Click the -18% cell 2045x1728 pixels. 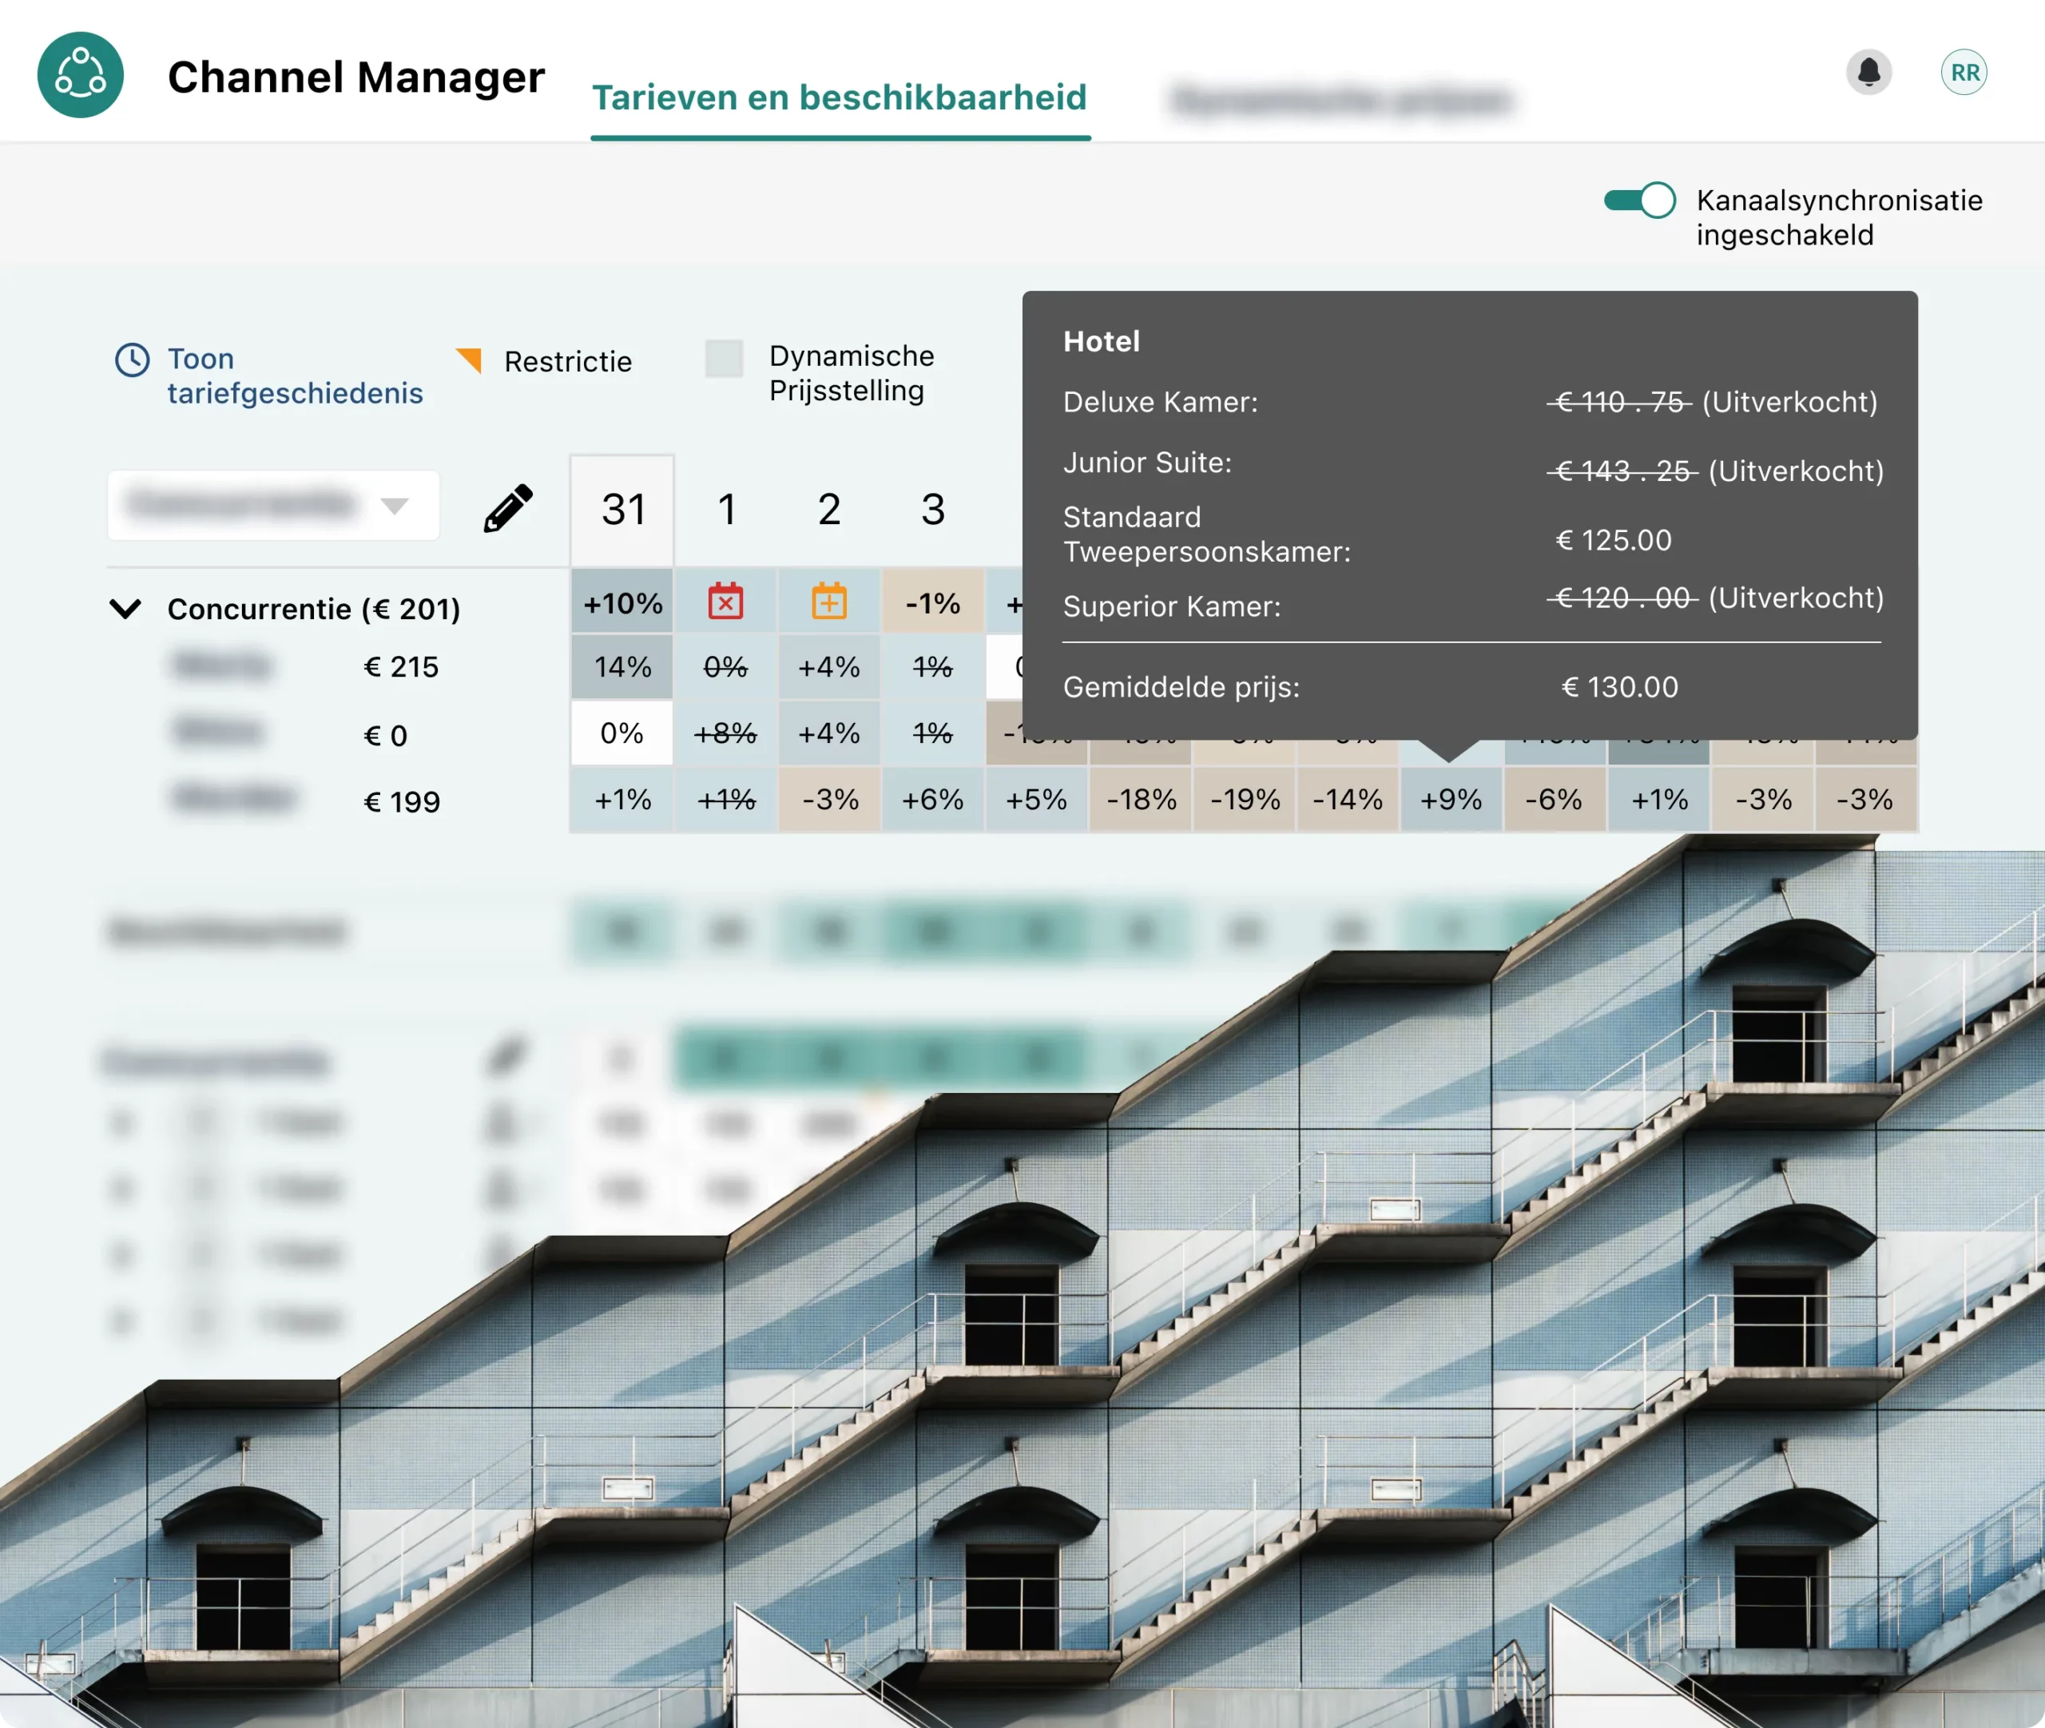[1141, 800]
